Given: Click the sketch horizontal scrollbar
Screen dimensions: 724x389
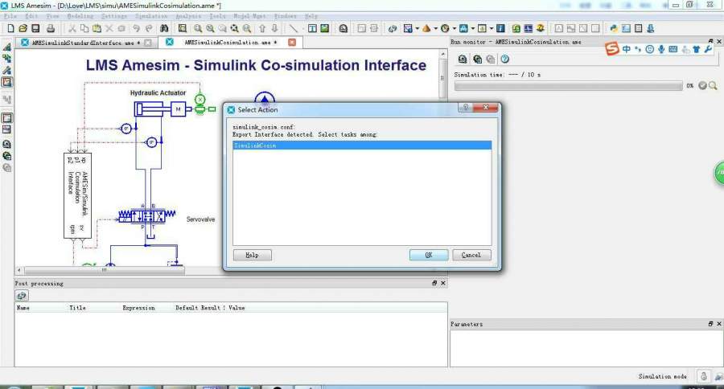Looking at the screenshot, I should click(105, 270).
